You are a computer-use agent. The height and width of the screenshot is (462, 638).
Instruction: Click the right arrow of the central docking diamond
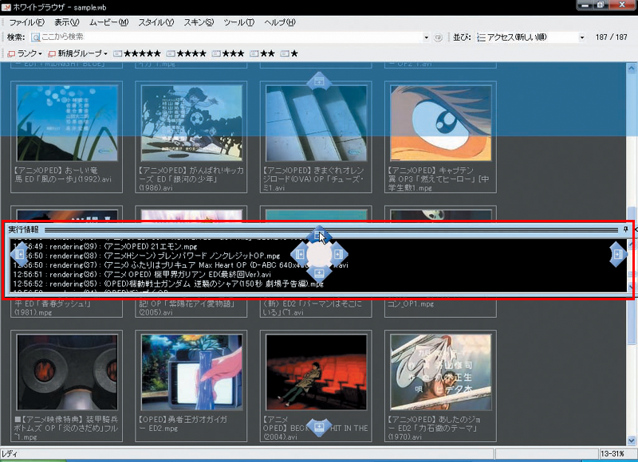click(338, 254)
